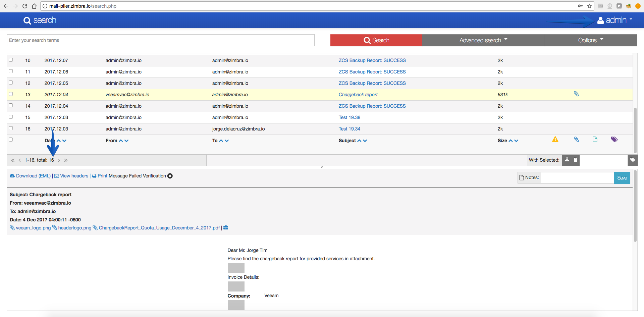Click the message preview pane scrollbar
The width and height of the screenshot is (644, 317).
(x=635, y=206)
